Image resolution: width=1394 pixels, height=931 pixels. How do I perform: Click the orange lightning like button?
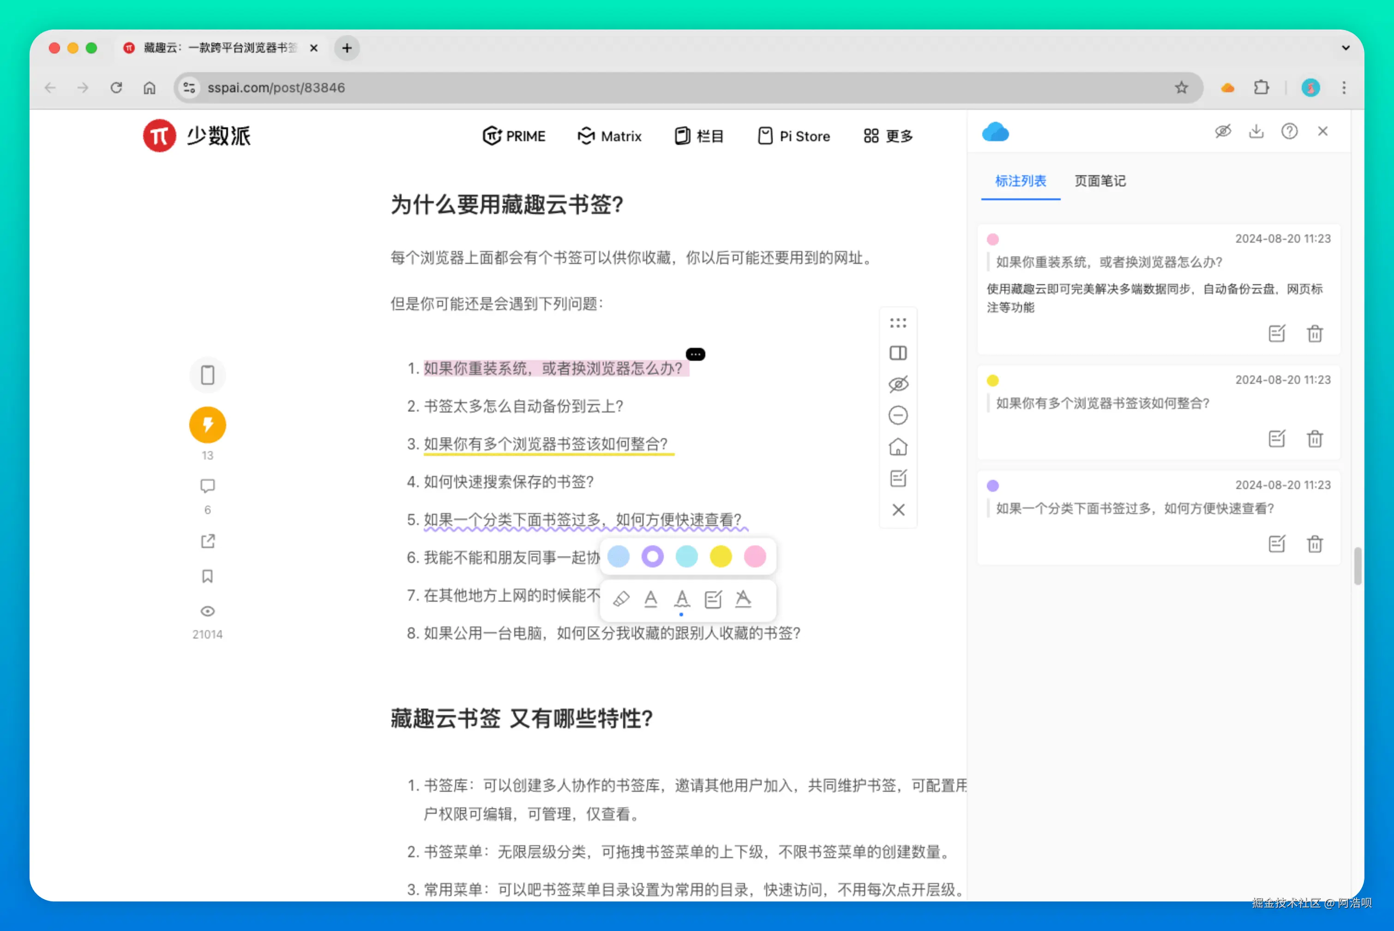pyautogui.click(x=207, y=424)
